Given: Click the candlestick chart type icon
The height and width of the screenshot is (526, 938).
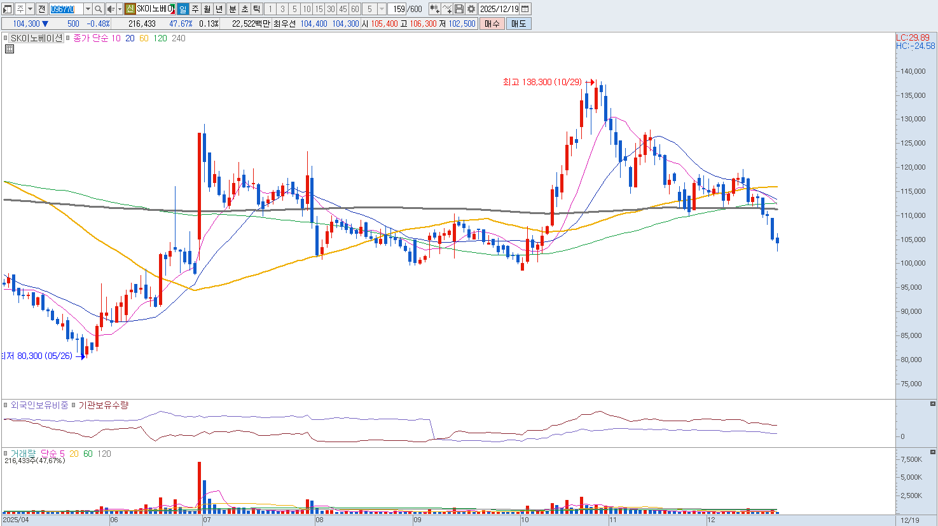Looking at the screenshot, I should [x=435, y=9].
